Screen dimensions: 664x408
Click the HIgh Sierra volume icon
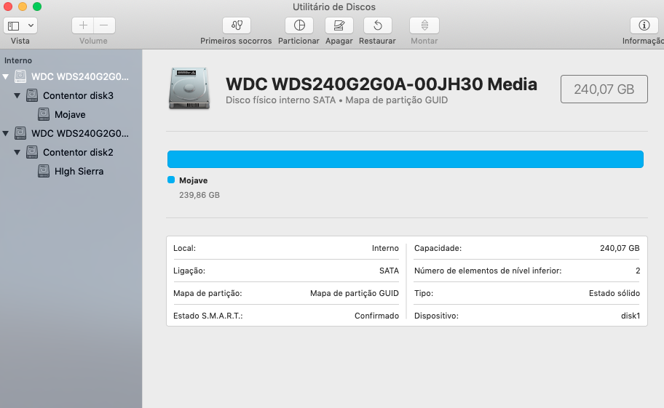point(44,171)
